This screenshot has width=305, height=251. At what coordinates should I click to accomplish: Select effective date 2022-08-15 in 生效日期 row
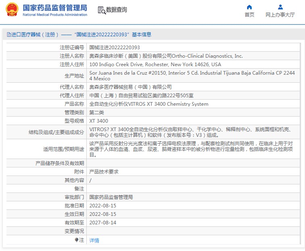tap(103, 214)
